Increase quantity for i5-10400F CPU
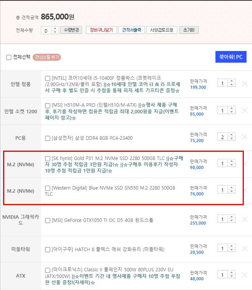 231,81
